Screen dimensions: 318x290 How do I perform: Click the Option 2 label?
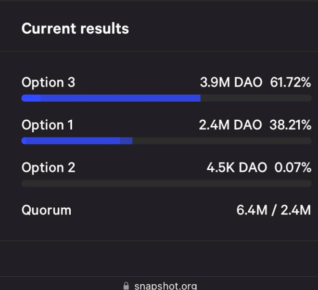coord(48,167)
